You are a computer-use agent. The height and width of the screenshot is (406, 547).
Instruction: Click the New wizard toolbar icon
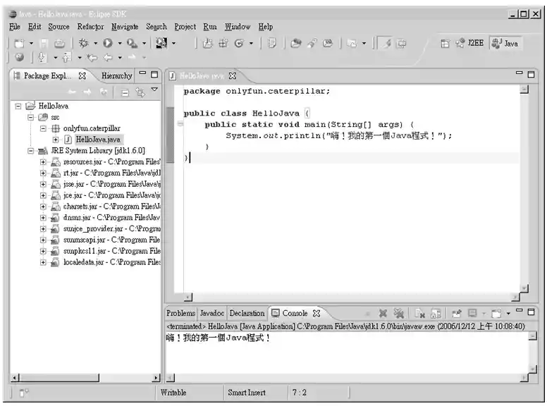[x=19, y=43]
